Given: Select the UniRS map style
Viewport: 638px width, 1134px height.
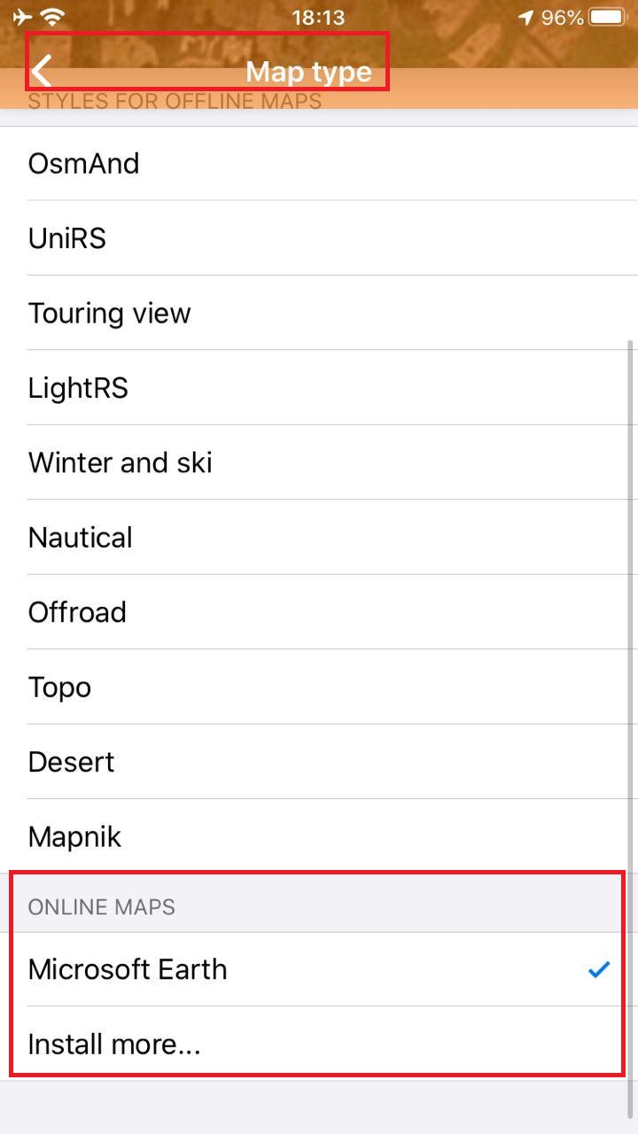Looking at the screenshot, I should 67,238.
